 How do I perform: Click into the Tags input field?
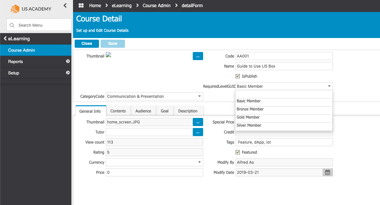(284, 142)
